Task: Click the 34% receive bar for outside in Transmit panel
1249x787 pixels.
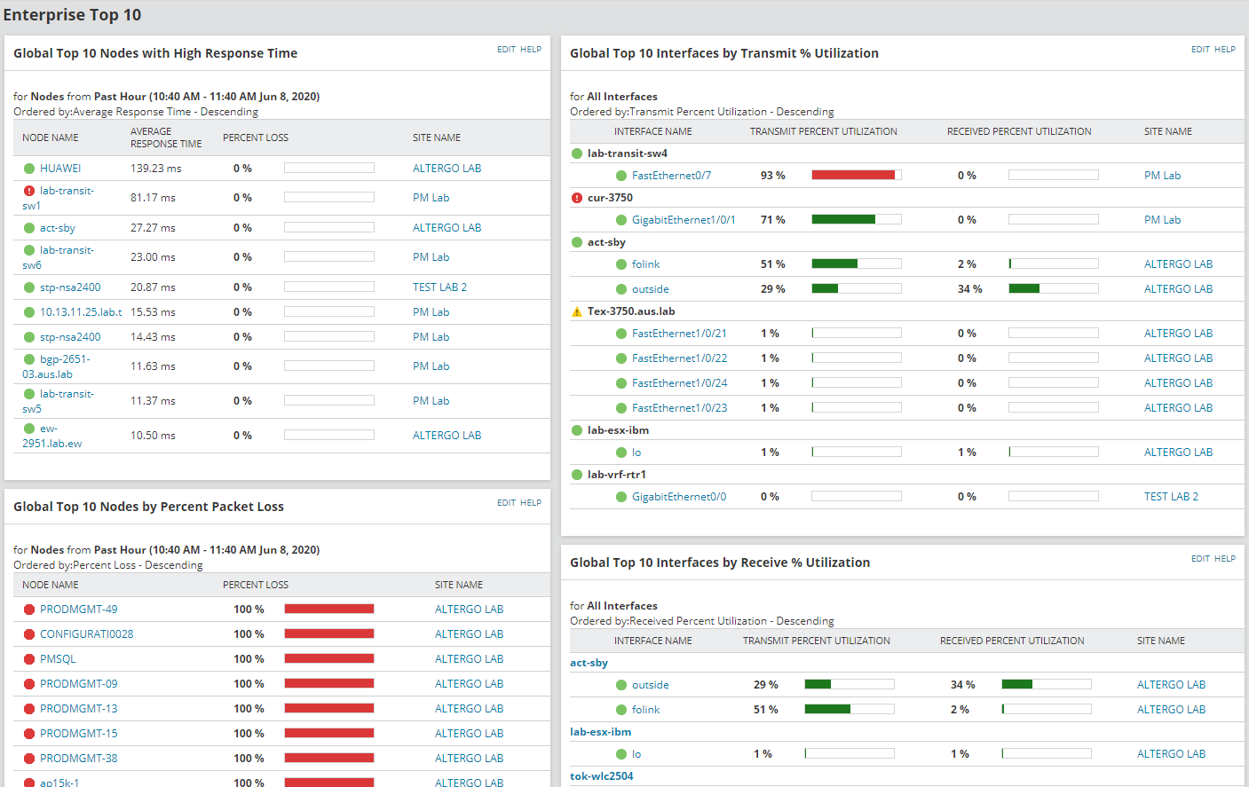Action: 1054,289
